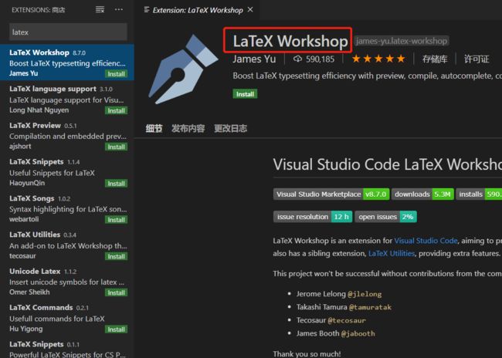Select LaTeX Snippets 1.1.4 list entry
Screen dimensions: 502x358
tap(67, 172)
